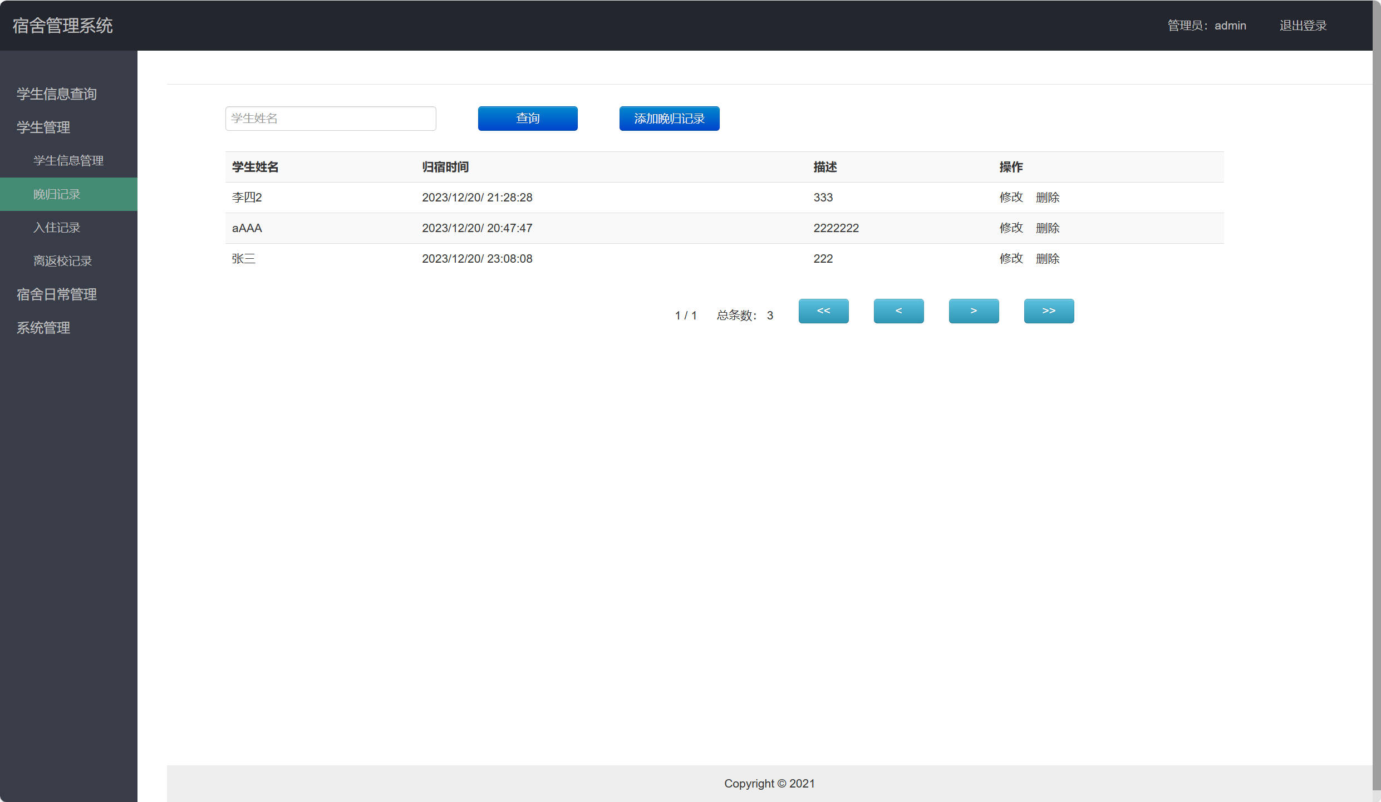
Task: Open the 学生信息管理 submenu item
Action: (68, 161)
